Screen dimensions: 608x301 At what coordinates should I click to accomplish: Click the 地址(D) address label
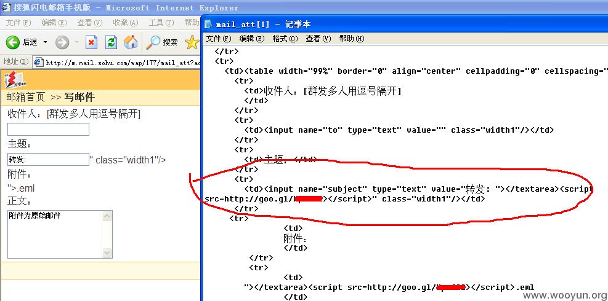(16, 61)
